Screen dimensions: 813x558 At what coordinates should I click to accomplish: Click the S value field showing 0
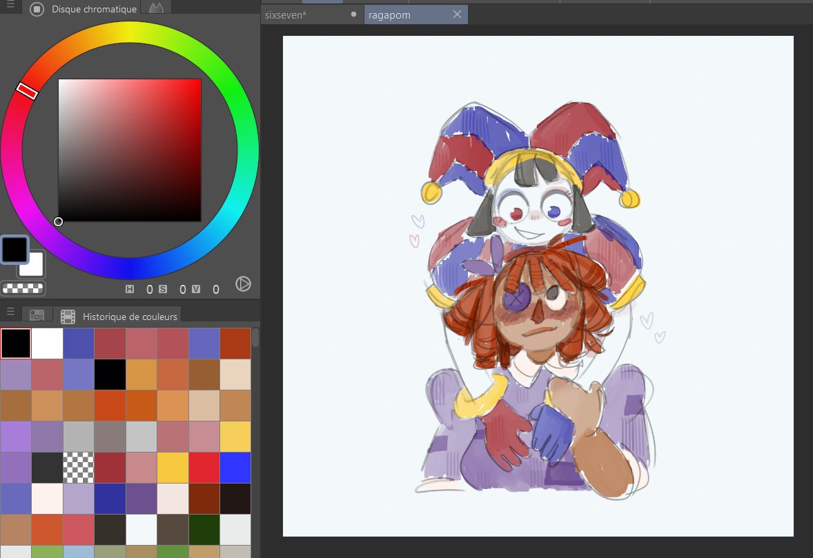tap(182, 290)
